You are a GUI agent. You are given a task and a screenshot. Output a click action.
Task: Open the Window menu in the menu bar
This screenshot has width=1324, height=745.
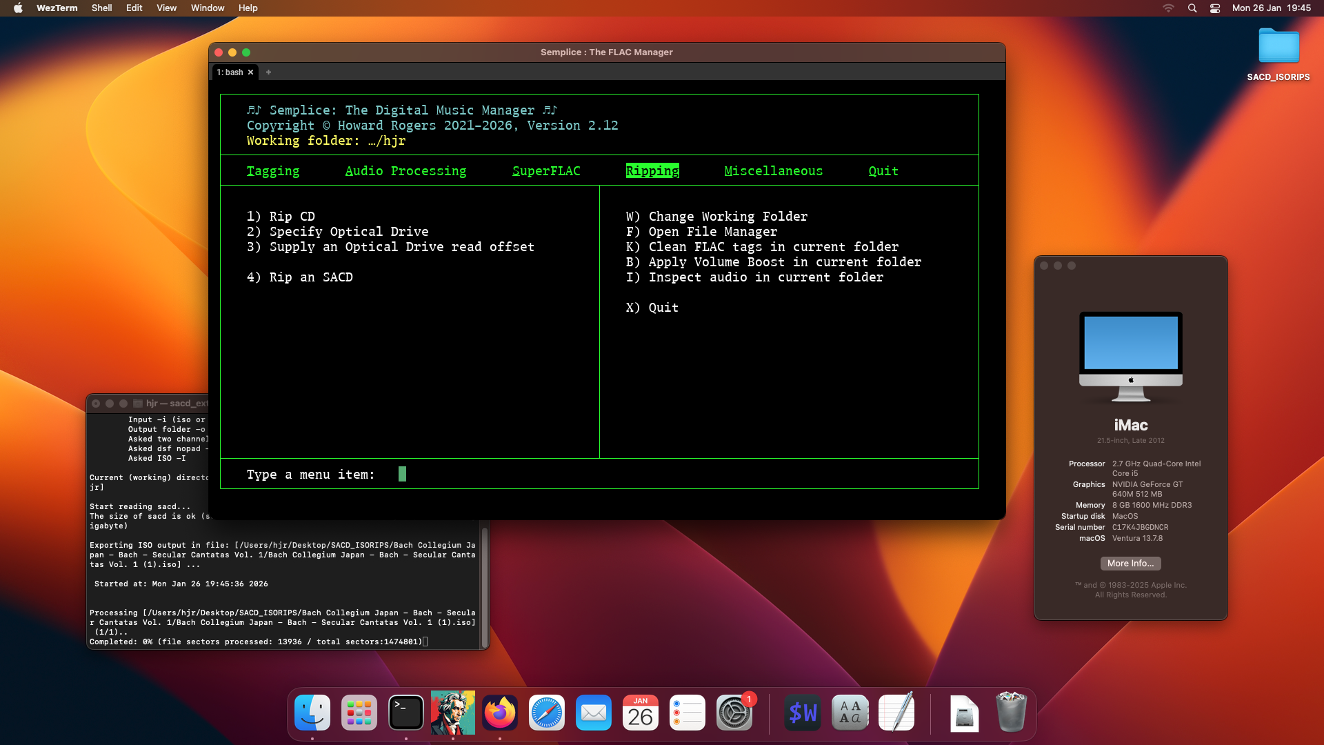[x=207, y=8]
